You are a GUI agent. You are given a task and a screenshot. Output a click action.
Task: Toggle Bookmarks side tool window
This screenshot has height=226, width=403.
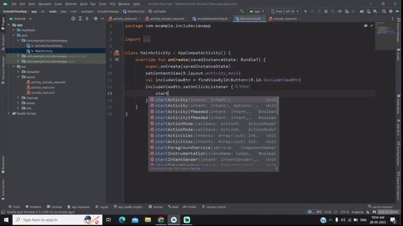3,164
